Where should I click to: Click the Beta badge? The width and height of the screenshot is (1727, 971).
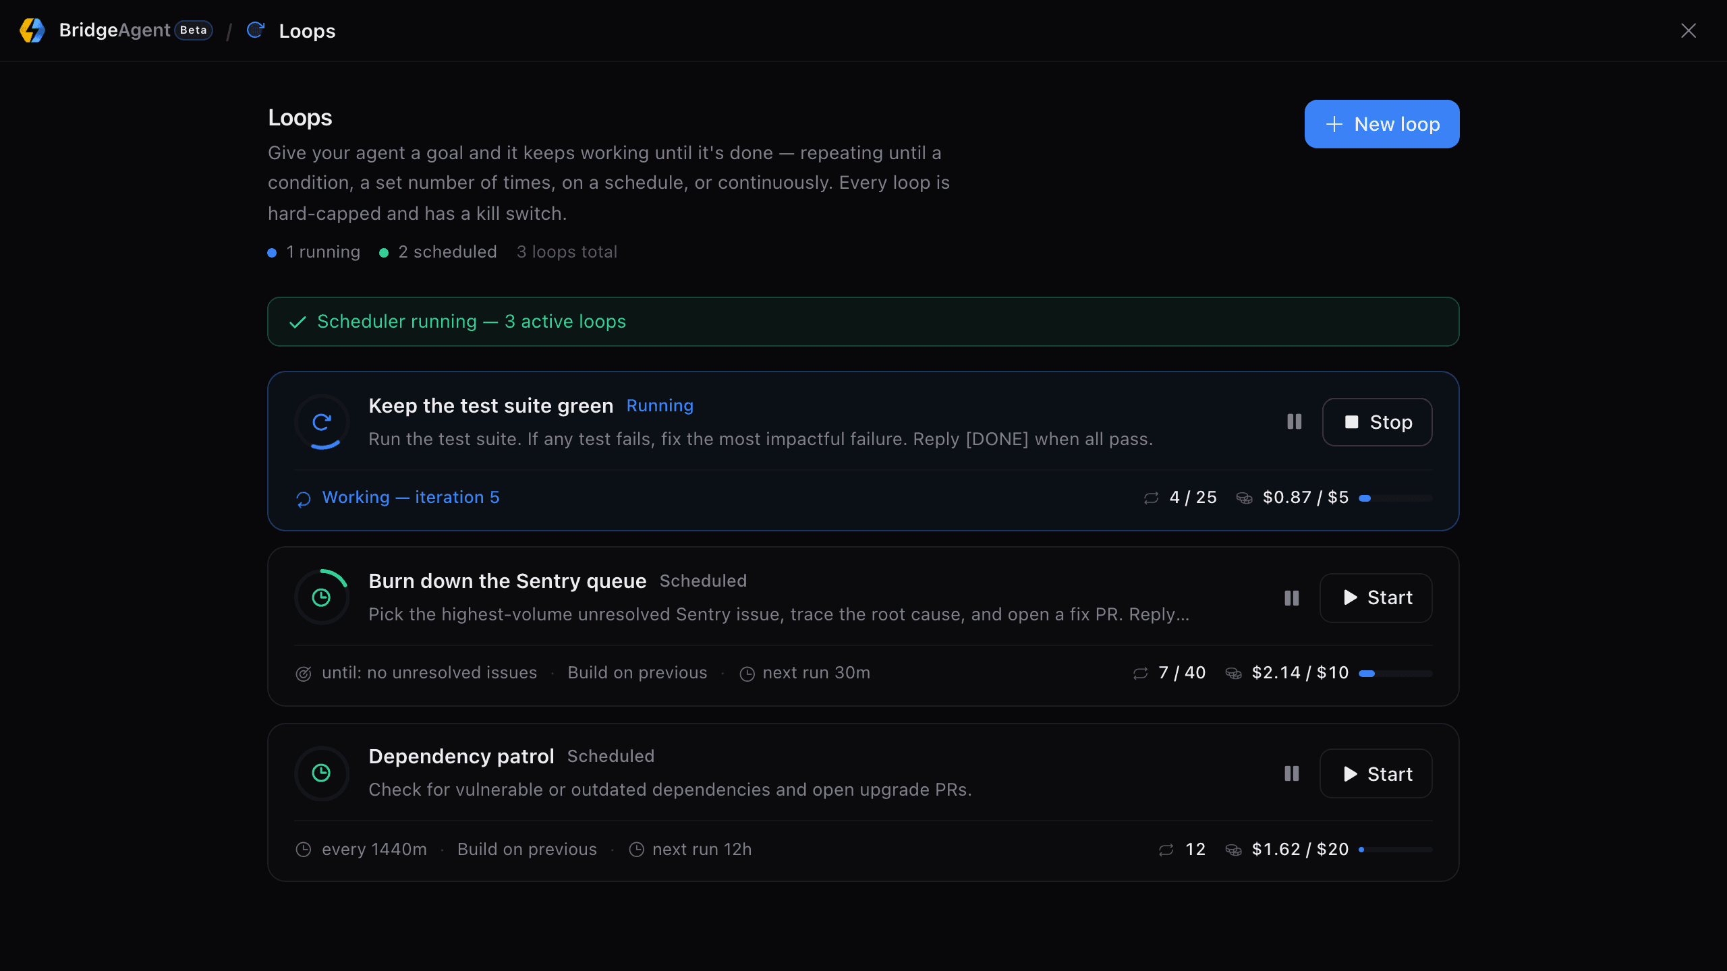tap(194, 30)
